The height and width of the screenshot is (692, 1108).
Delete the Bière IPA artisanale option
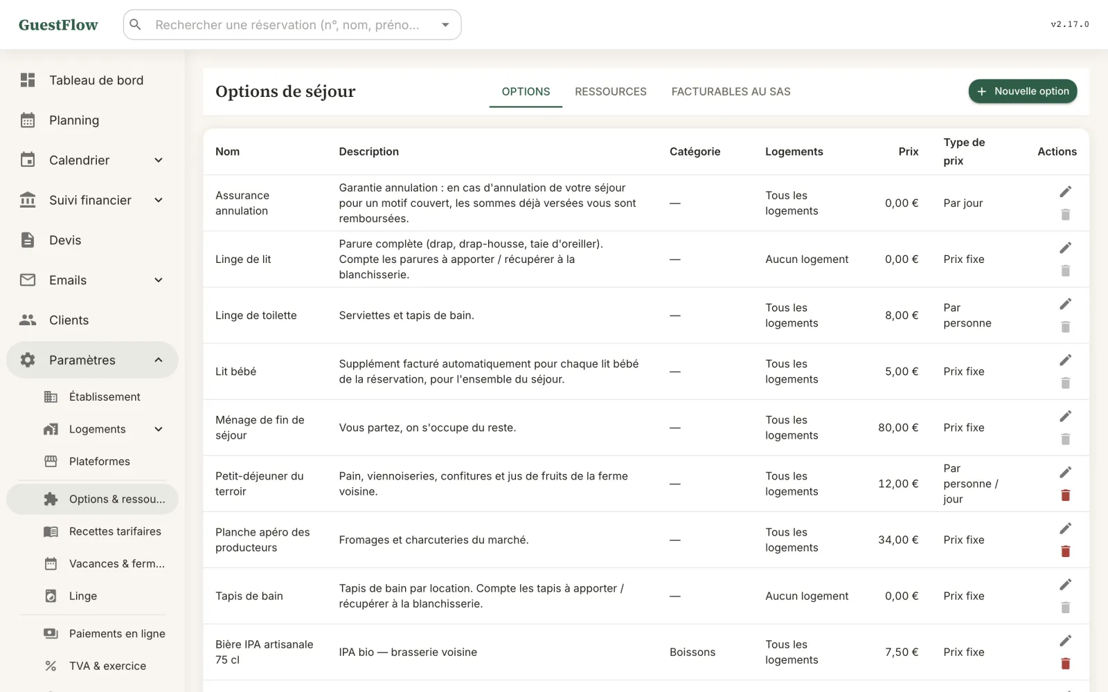[x=1065, y=664]
